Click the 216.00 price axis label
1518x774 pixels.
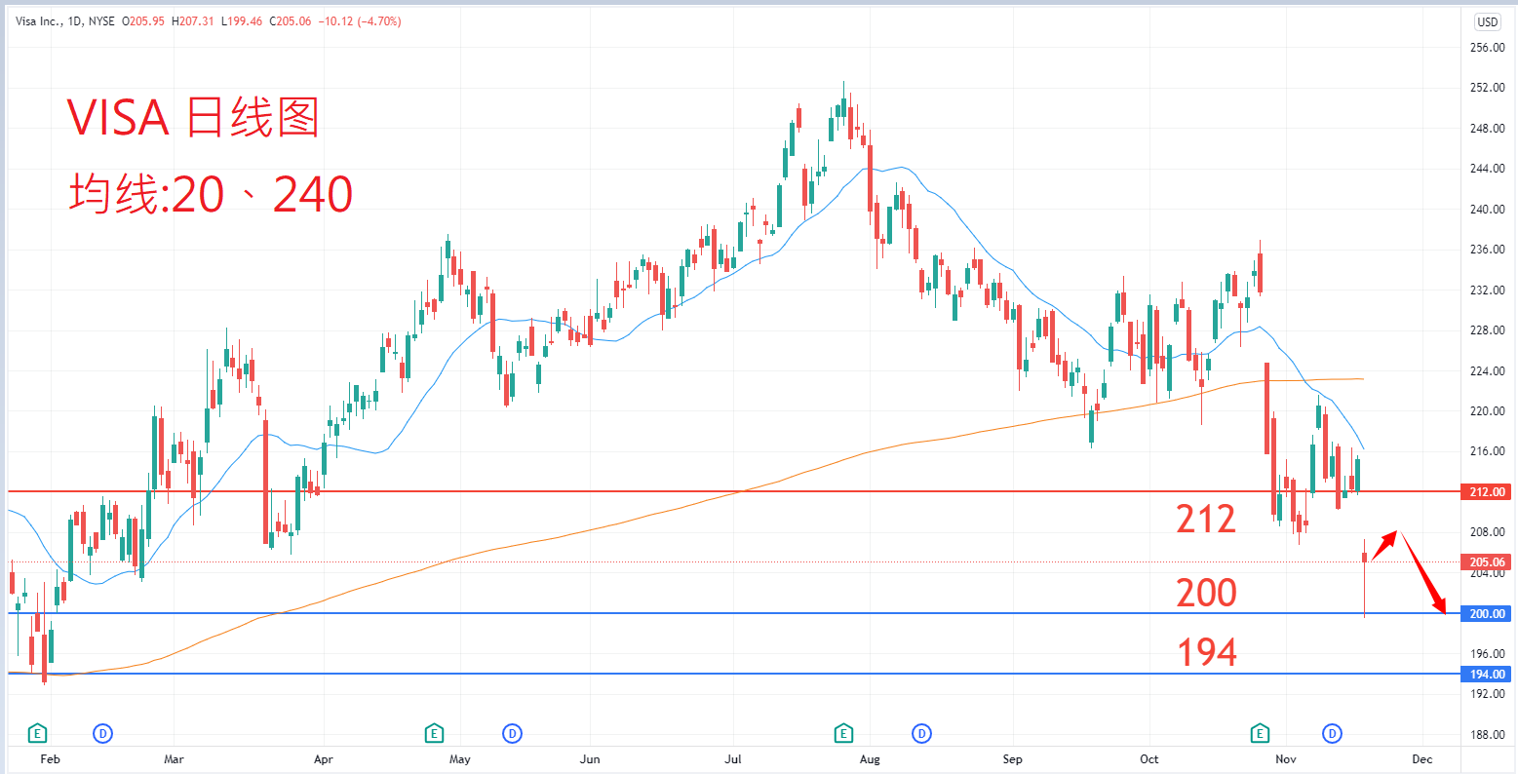tap(1488, 451)
